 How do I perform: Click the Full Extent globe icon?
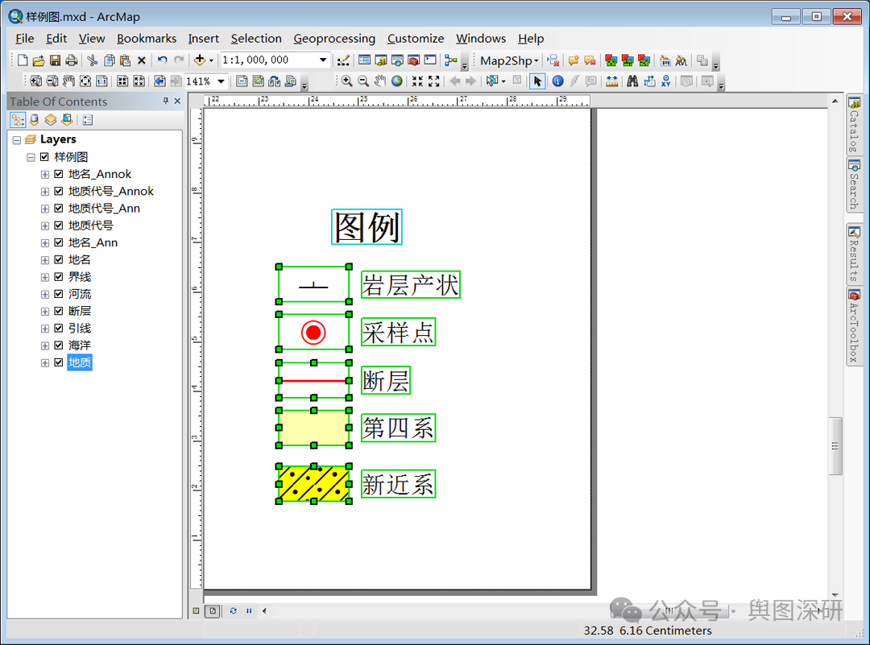[396, 81]
